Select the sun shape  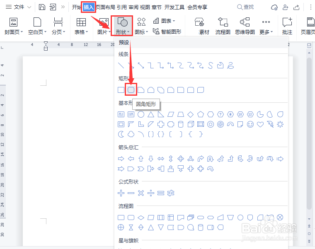coord(280,124)
